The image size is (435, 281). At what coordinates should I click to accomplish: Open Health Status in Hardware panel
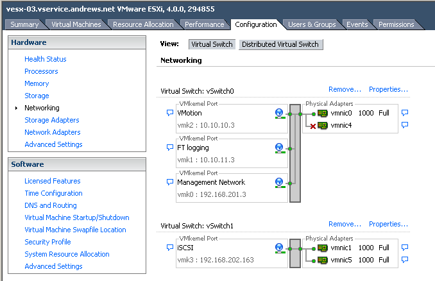pos(46,59)
